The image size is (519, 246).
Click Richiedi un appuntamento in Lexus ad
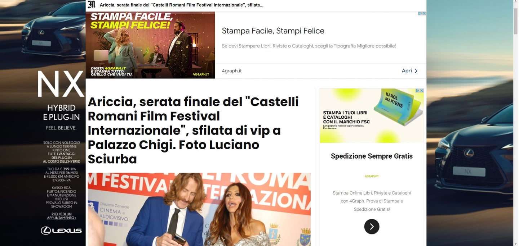(61, 216)
